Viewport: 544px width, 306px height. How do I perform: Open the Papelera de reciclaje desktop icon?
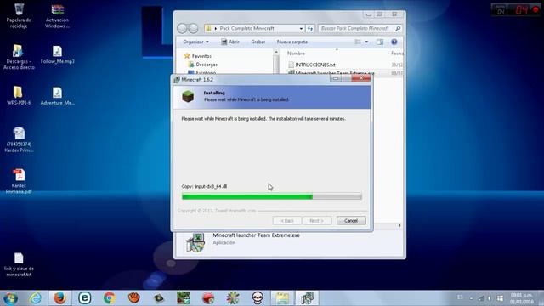pyautogui.click(x=19, y=15)
